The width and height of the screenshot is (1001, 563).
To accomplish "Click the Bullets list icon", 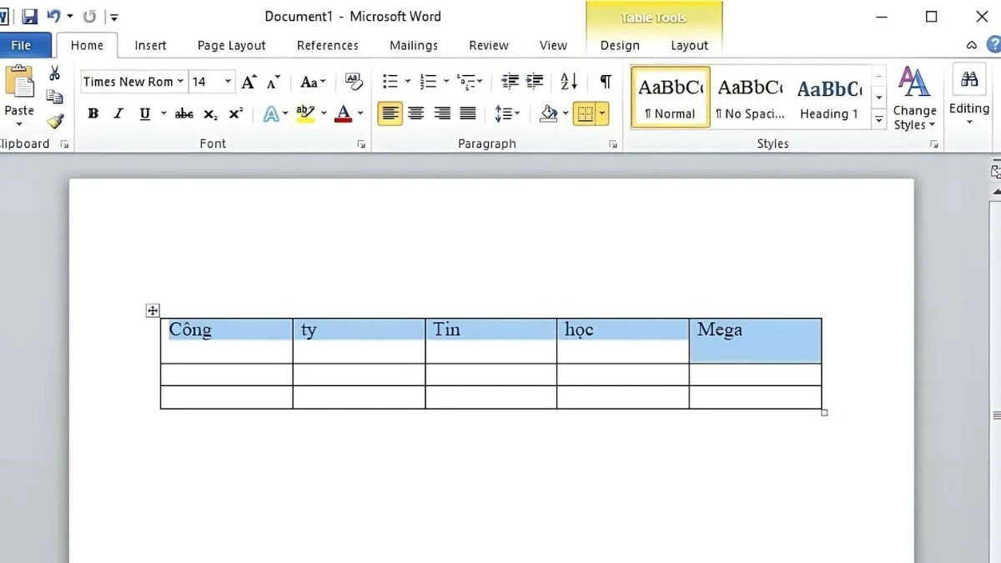I will click(x=390, y=82).
